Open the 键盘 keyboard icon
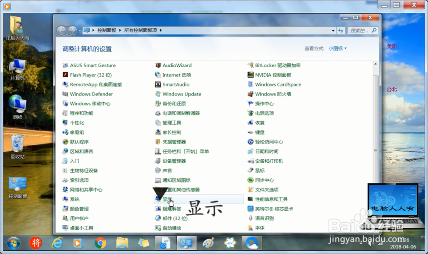Image resolution: width=428 pixels, height=254 pixels. [x=250, y=132]
